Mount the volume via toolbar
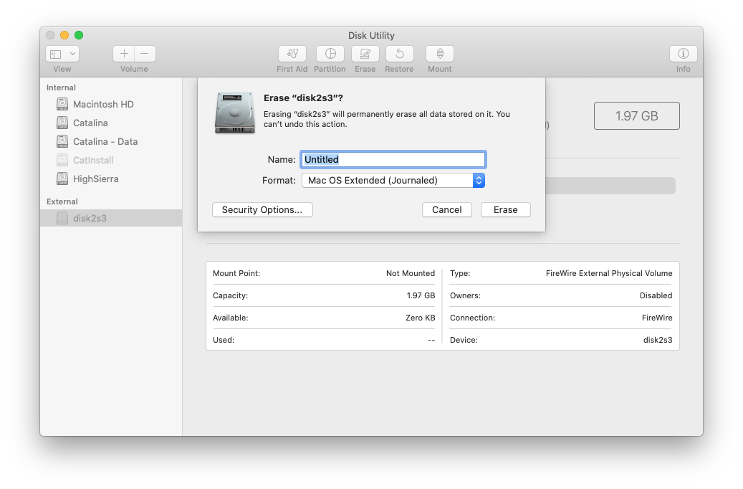The width and height of the screenshot is (743, 489). [x=440, y=54]
